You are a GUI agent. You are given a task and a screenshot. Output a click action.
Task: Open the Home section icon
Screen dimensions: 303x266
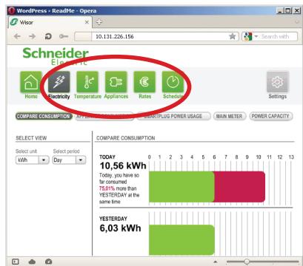click(x=31, y=82)
